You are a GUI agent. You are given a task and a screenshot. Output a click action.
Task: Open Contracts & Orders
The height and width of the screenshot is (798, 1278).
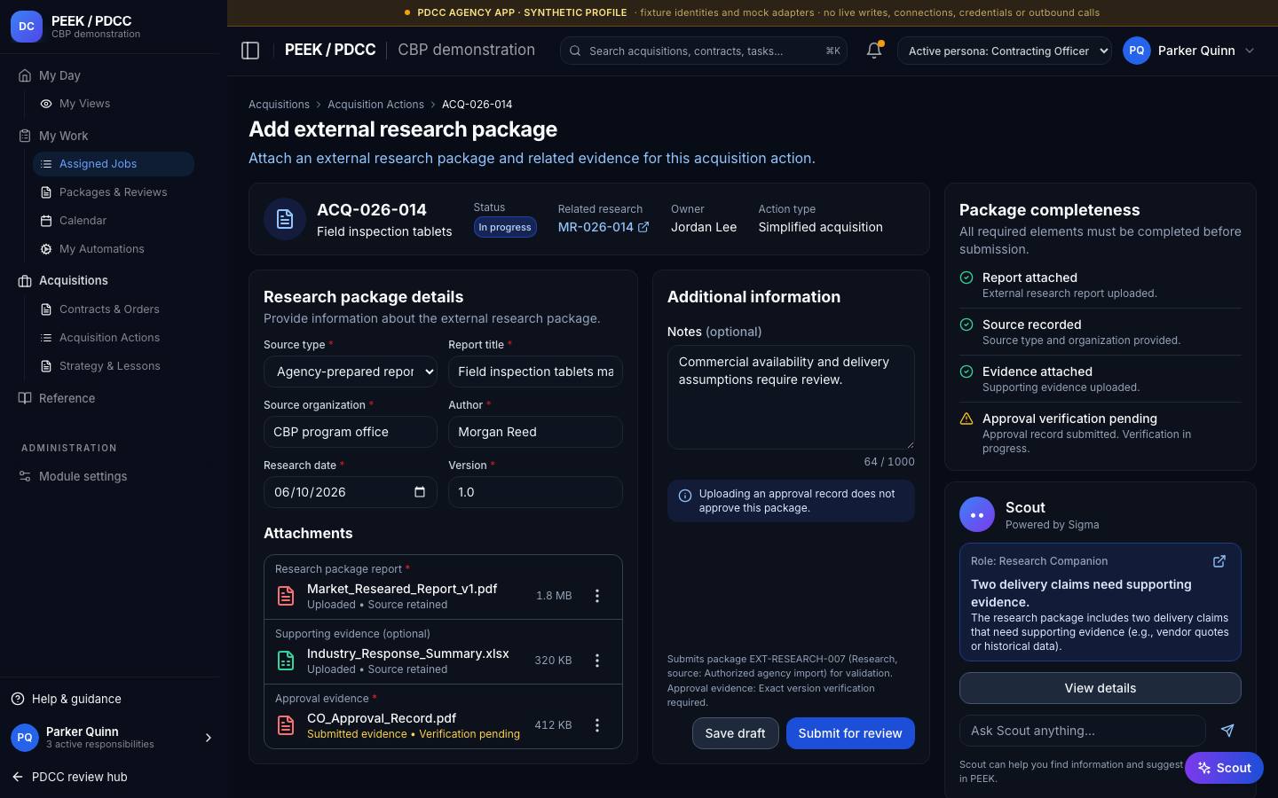coord(114,309)
